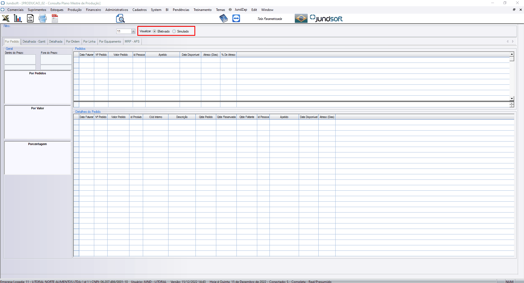Open the bar chart icon in toolbar

click(x=18, y=19)
